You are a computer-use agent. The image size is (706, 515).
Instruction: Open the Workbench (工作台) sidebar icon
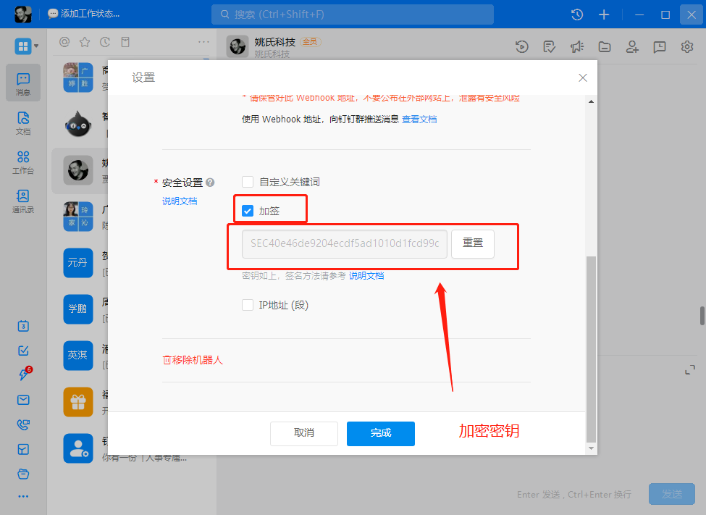click(x=23, y=162)
